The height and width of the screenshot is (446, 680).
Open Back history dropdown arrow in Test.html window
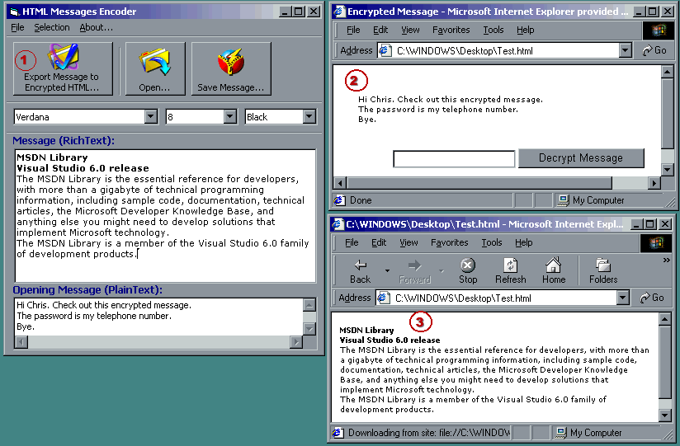[387, 271]
